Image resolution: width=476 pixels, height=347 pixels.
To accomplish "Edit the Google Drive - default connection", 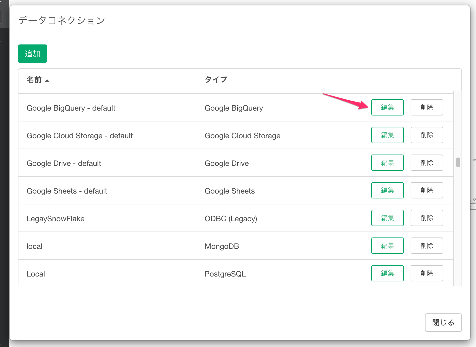I will [387, 163].
